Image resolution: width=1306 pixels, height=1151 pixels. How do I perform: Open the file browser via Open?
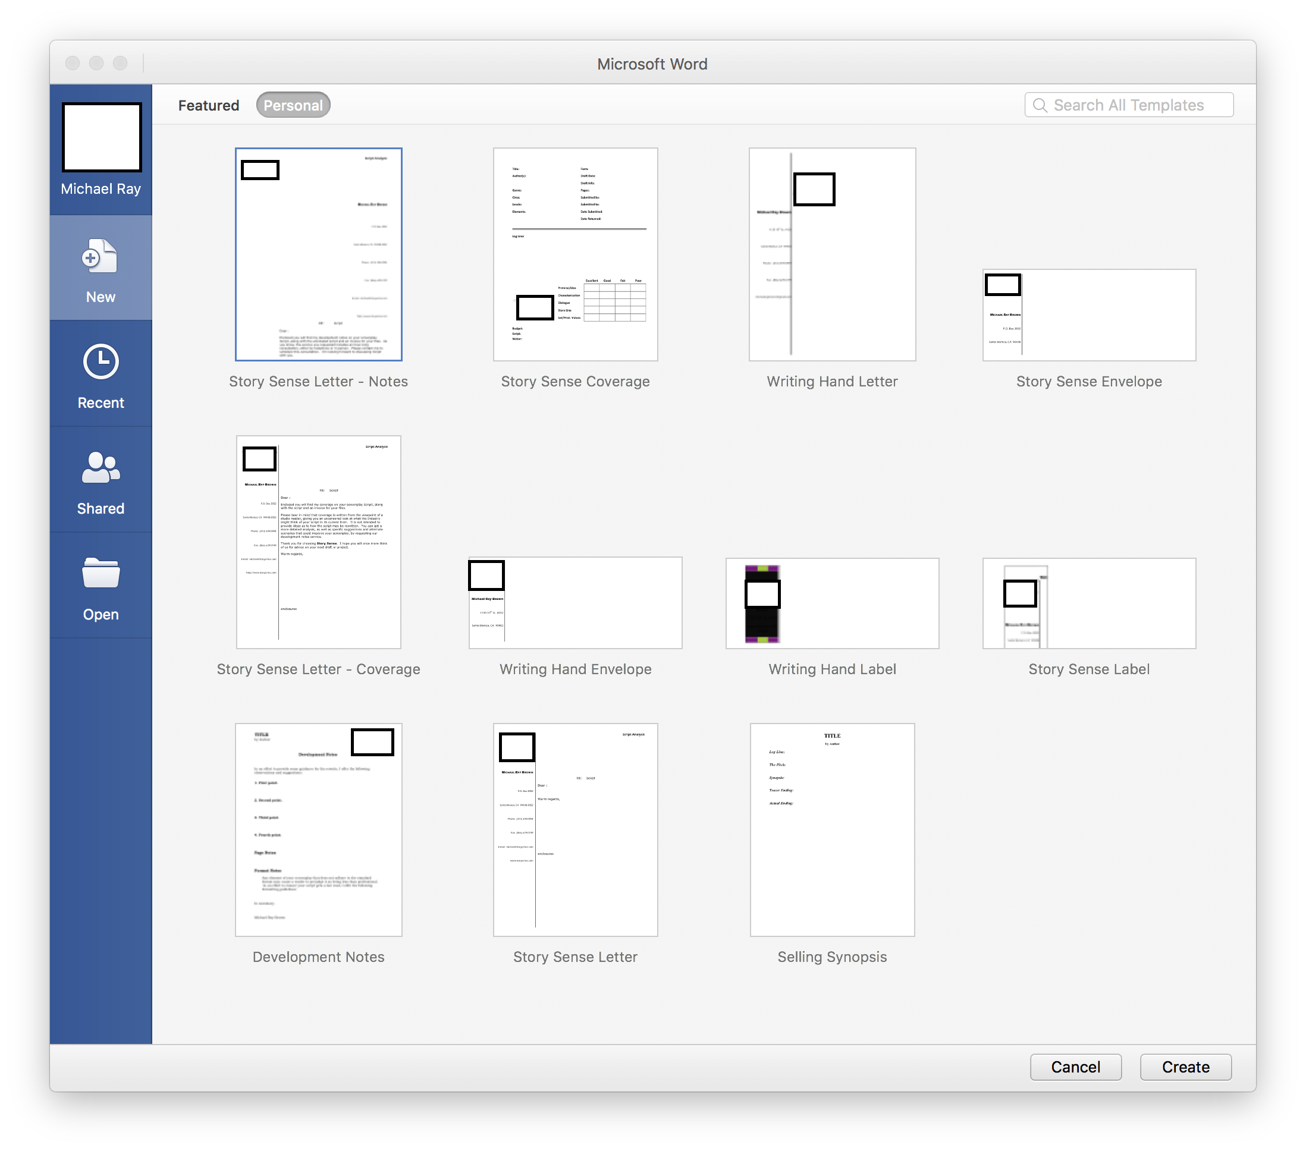click(101, 586)
